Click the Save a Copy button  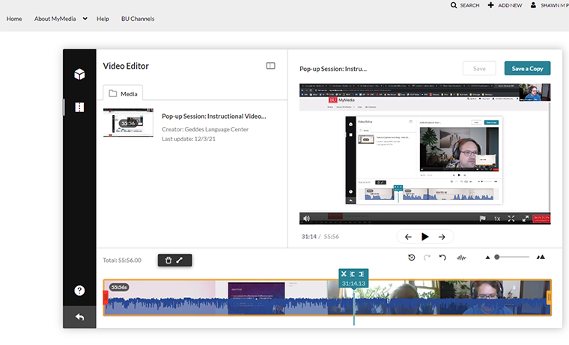(x=527, y=69)
